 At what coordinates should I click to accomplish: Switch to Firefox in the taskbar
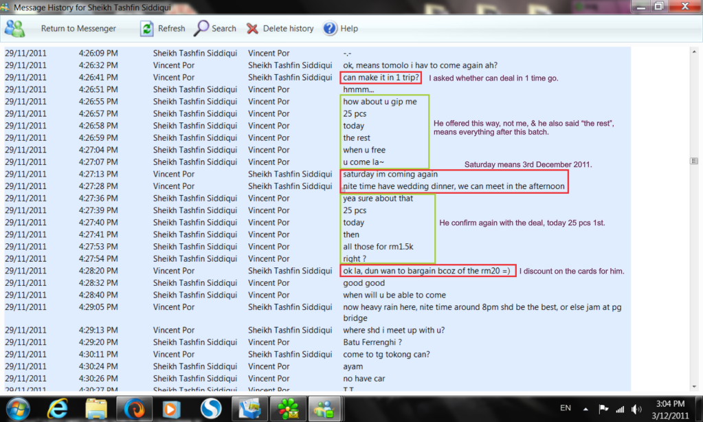134,409
